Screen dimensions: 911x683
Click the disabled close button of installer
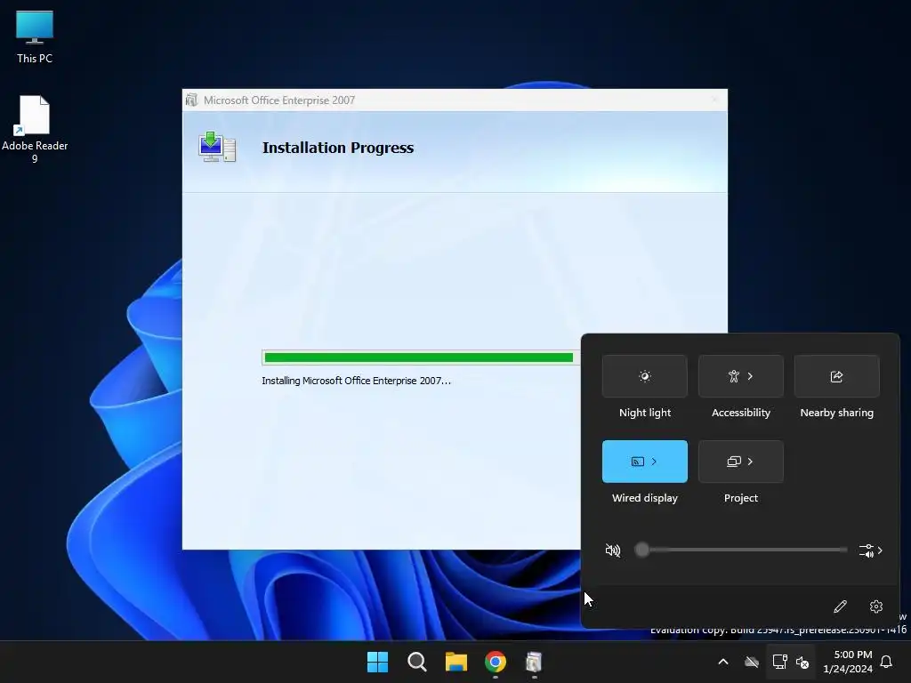point(714,100)
